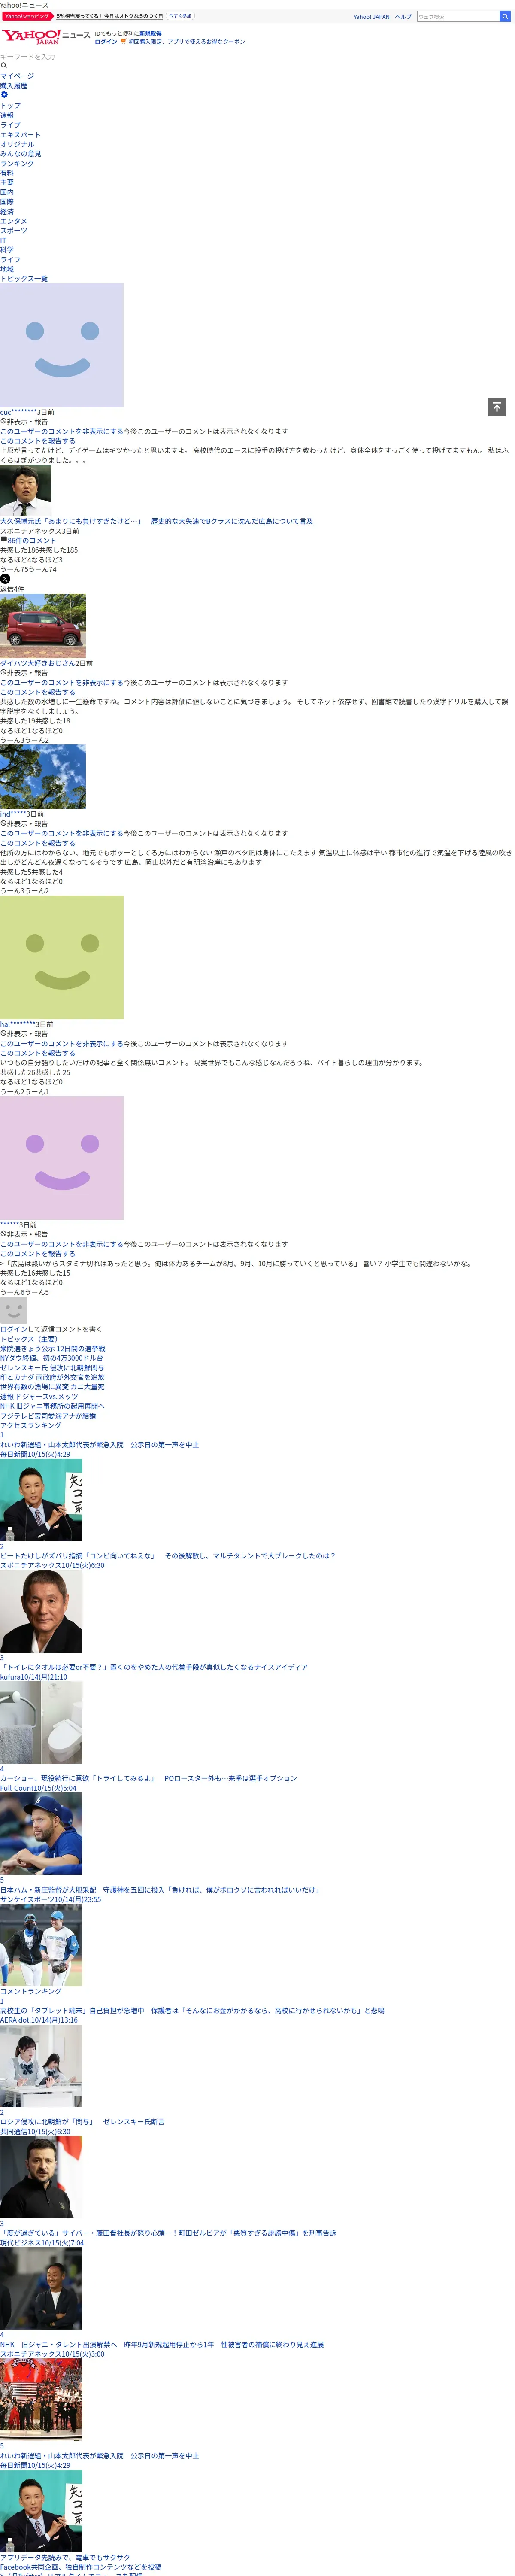The image size is (515, 2576).
Task: Select the 国際 category tab
Action: point(7,202)
